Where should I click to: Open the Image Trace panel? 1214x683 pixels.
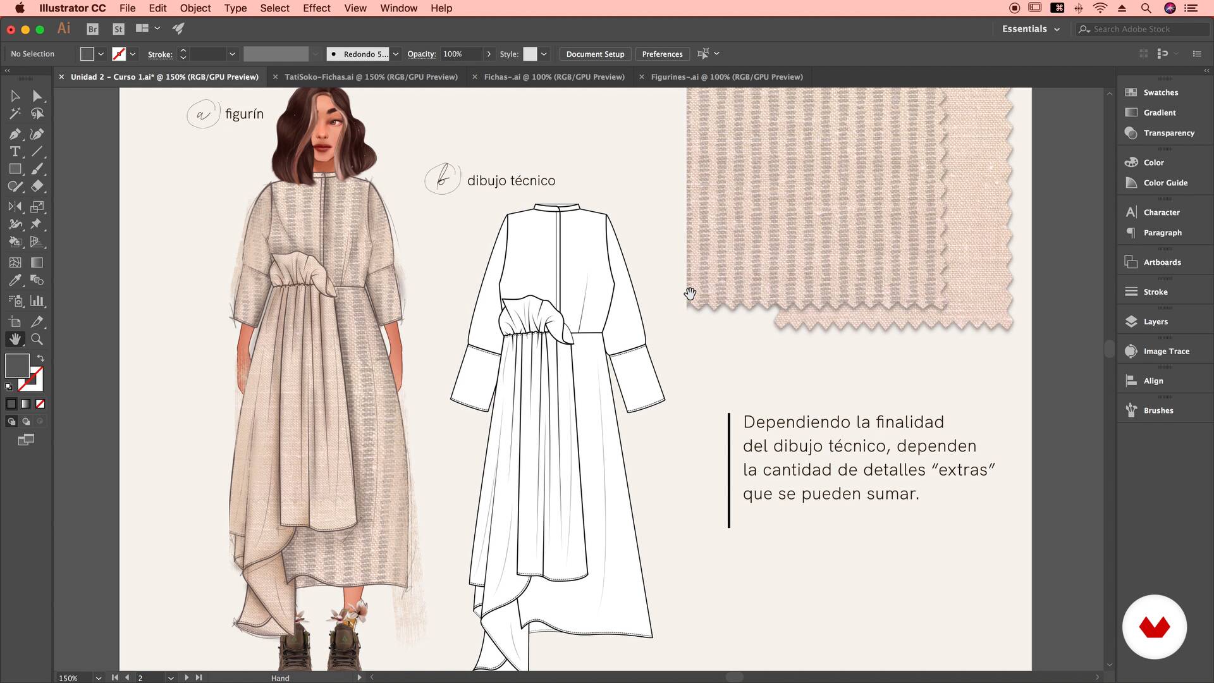[x=1165, y=351]
